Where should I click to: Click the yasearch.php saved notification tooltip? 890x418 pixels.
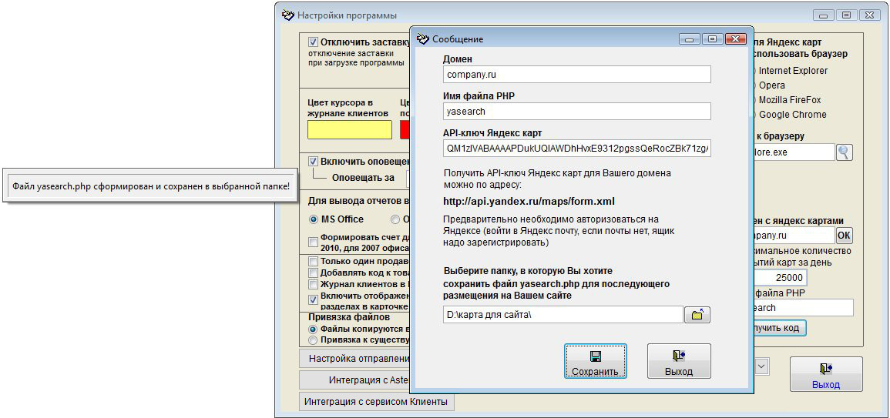coord(151,186)
